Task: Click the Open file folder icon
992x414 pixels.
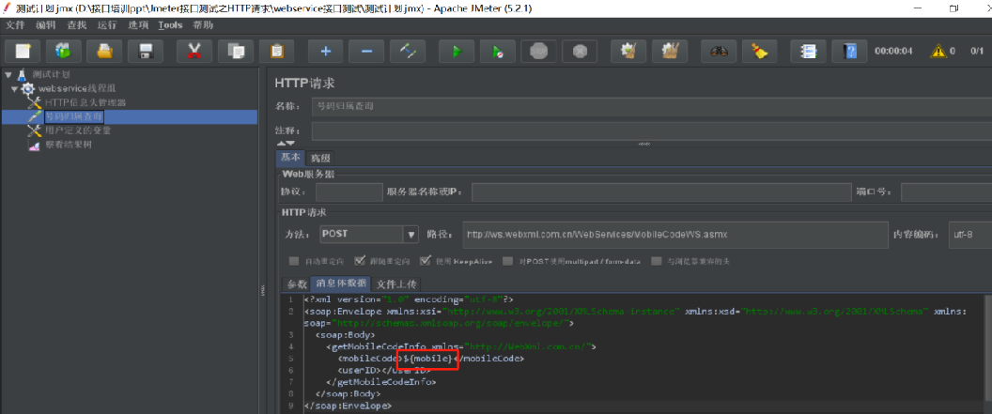Action: pyautogui.click(x=105, y=52)
